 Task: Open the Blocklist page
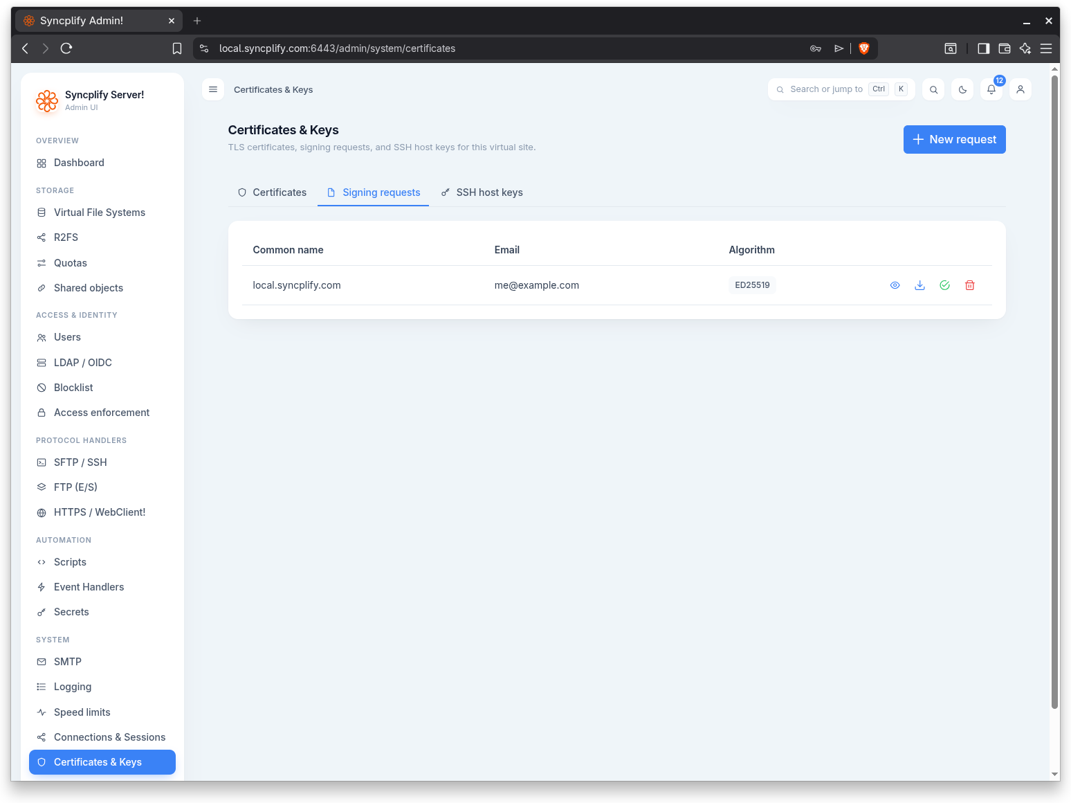[x=102, y=388]
